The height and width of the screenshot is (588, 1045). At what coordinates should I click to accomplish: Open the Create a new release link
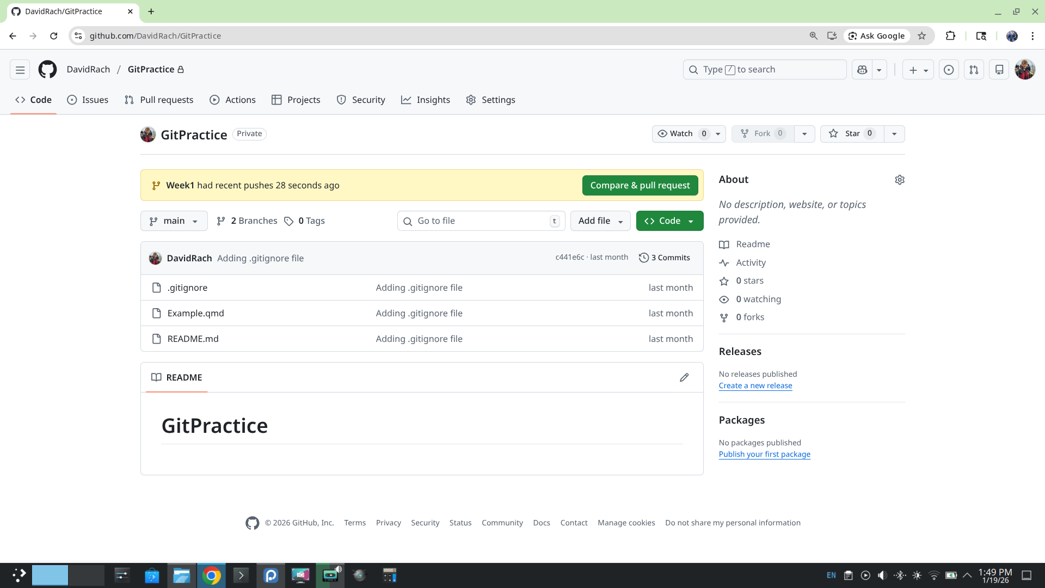point(755,386)
